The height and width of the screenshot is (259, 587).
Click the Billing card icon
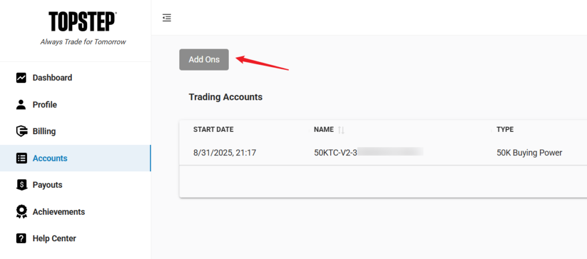click(x=21, y=131)
